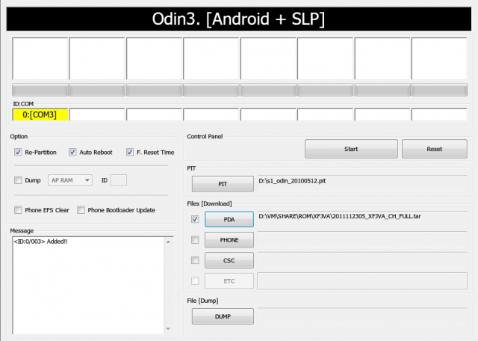Check the CSC file checkbox

(x=195, y=260)
